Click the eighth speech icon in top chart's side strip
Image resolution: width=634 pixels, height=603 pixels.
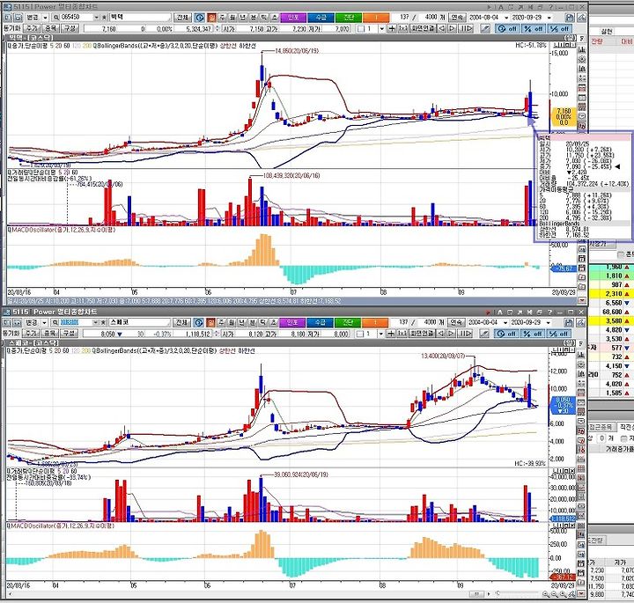(582, 116)
